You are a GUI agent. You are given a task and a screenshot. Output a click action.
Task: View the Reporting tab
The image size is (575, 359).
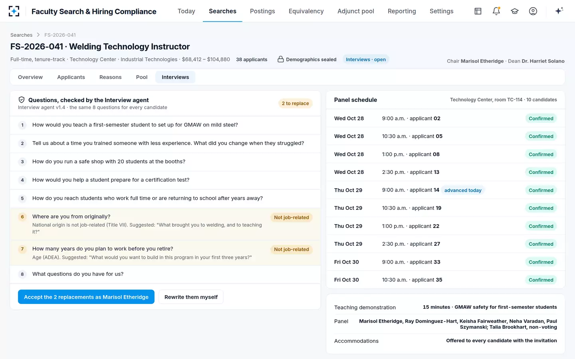[x=402, y=11]
